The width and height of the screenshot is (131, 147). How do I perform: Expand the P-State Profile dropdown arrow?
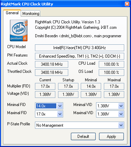[x=121, y=125]
